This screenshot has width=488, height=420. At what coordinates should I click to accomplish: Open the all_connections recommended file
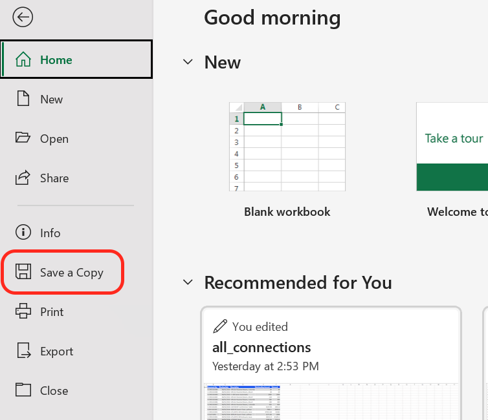click(331, 363)
